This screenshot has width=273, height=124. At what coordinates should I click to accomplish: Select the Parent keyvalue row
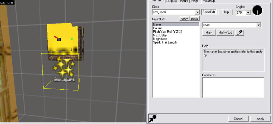[176, 28]
